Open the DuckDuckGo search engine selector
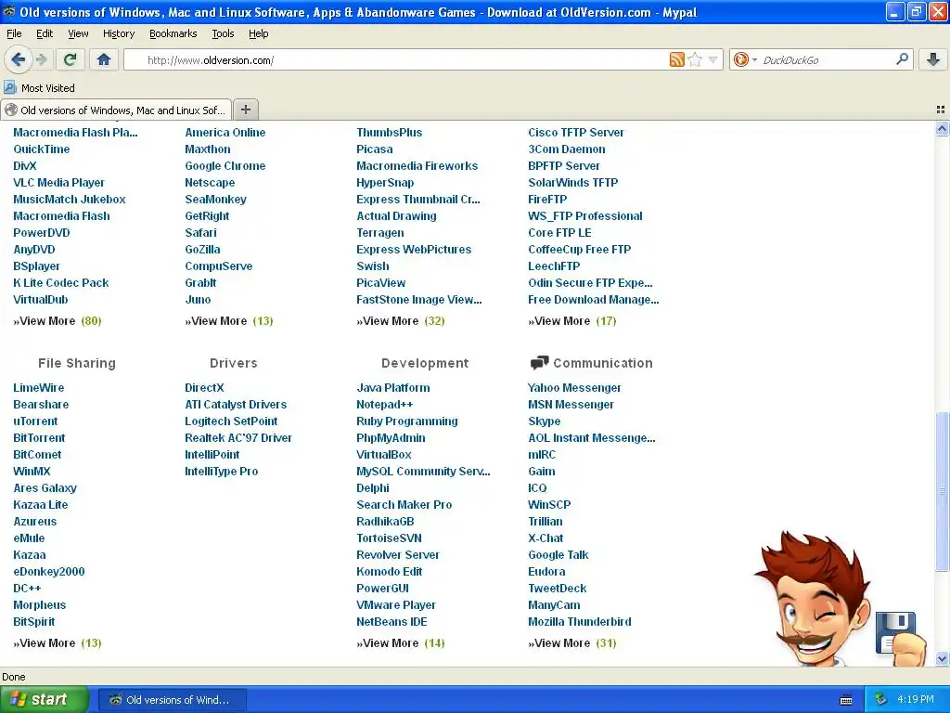950x713 pixels. [x=745, y=59]
